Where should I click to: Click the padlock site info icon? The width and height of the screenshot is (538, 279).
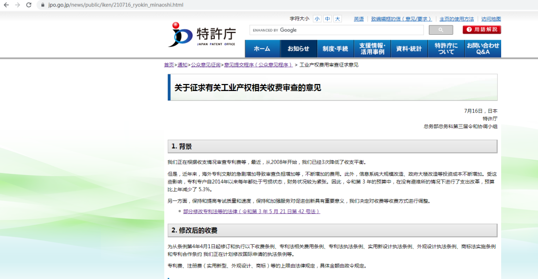pos(42,5)
